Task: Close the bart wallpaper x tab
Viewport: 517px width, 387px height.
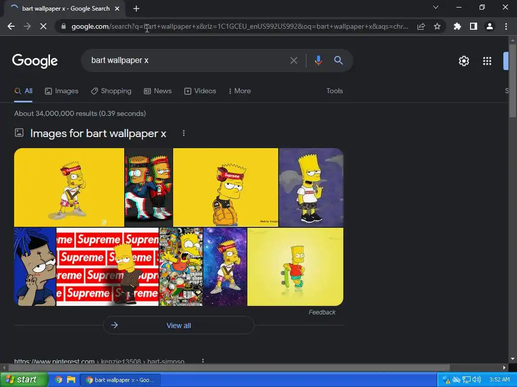Action: pyautogui.click(x=117, y=9)
